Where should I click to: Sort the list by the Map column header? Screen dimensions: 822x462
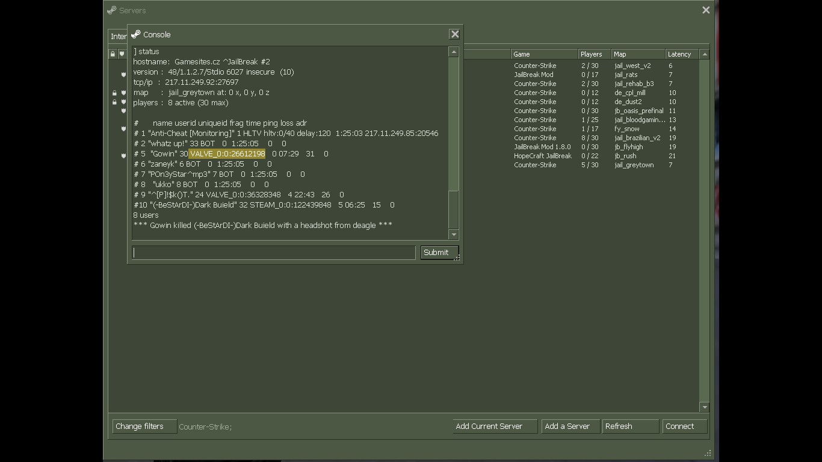638,54
